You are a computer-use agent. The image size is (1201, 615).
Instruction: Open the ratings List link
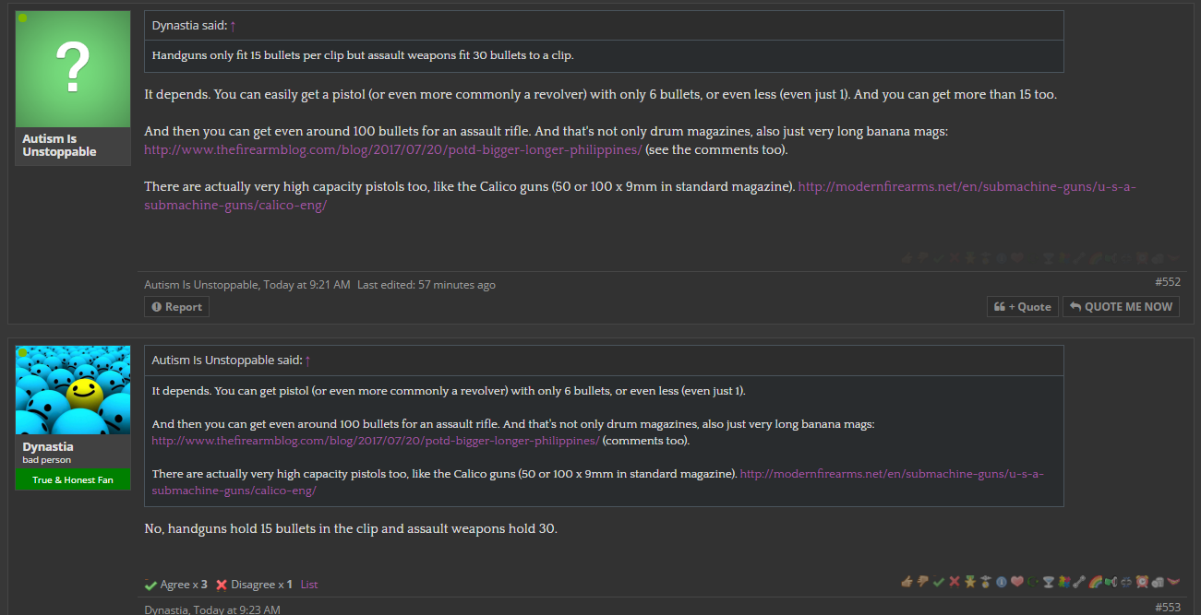point(309,585)
